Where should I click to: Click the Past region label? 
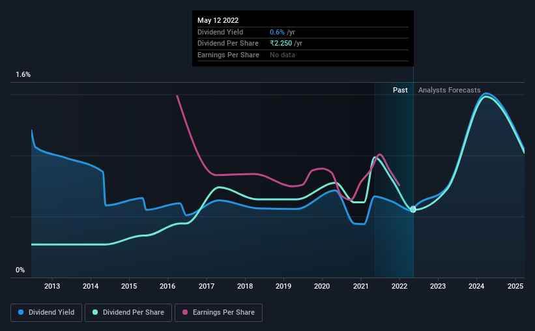400,90
